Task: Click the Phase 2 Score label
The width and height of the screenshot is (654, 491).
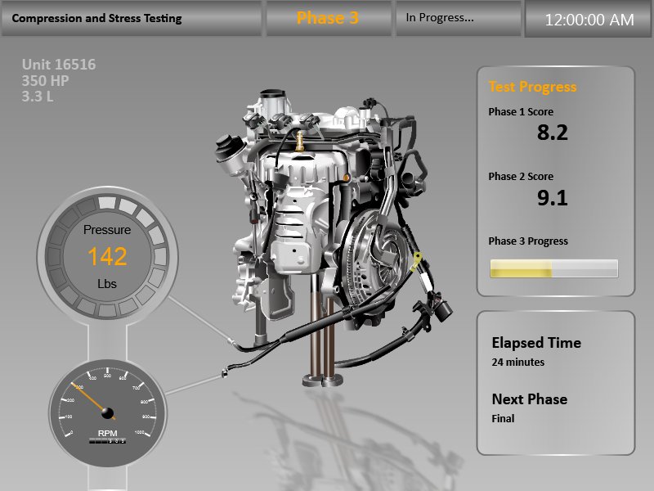Action: coord(521,177)
